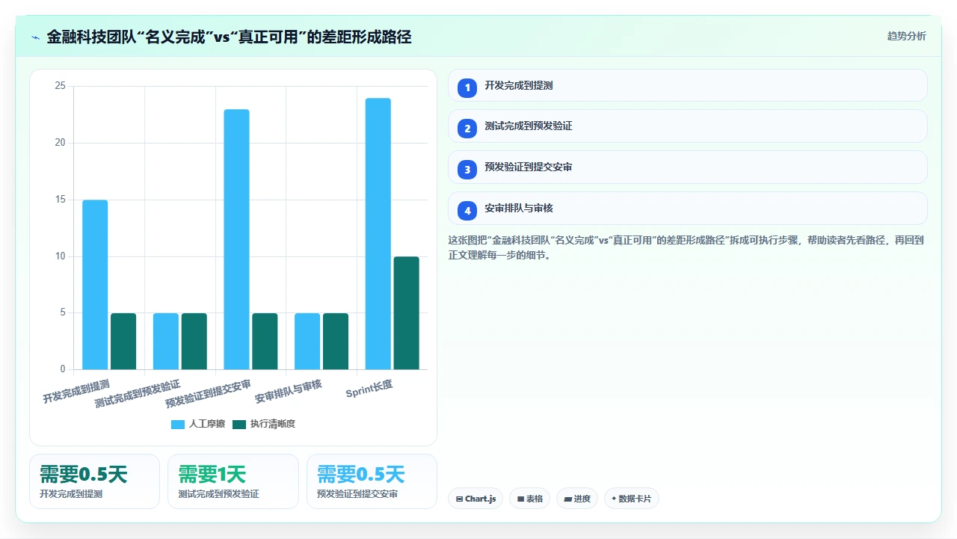
Task: Click the Chart.js tag icon
Action: (459, 499)
